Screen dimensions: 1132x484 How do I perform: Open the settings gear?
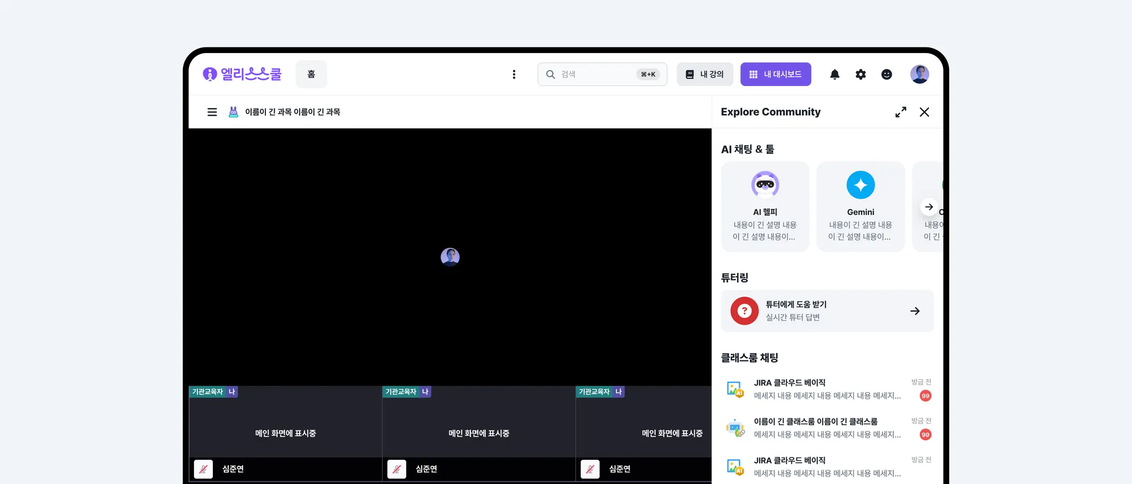861,74
